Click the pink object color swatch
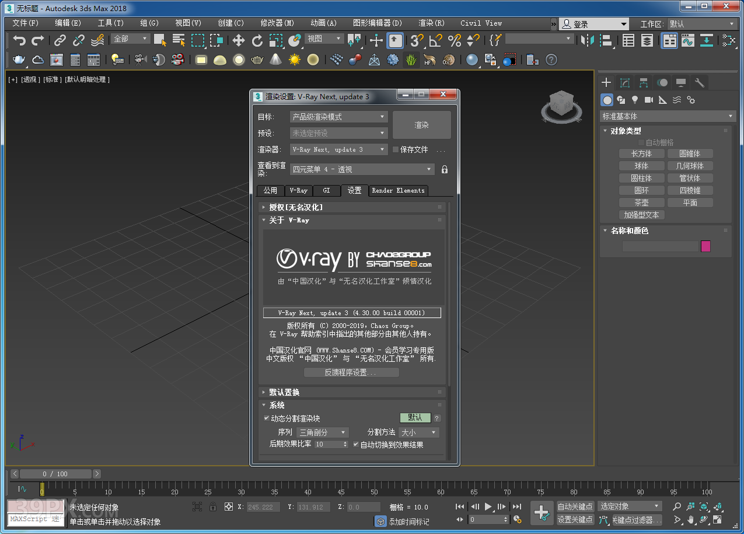 705,246
